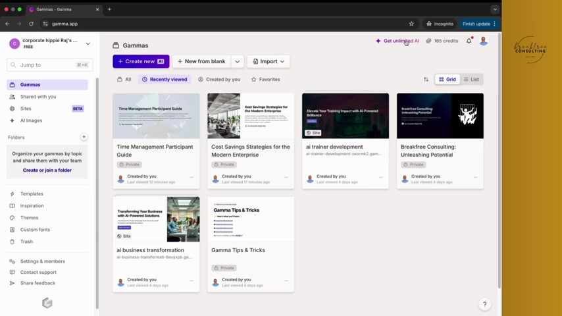Open AI Images in sidebar

coord(47,120)
